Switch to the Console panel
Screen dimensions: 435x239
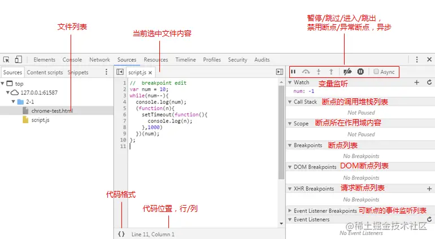coord(72,60)
